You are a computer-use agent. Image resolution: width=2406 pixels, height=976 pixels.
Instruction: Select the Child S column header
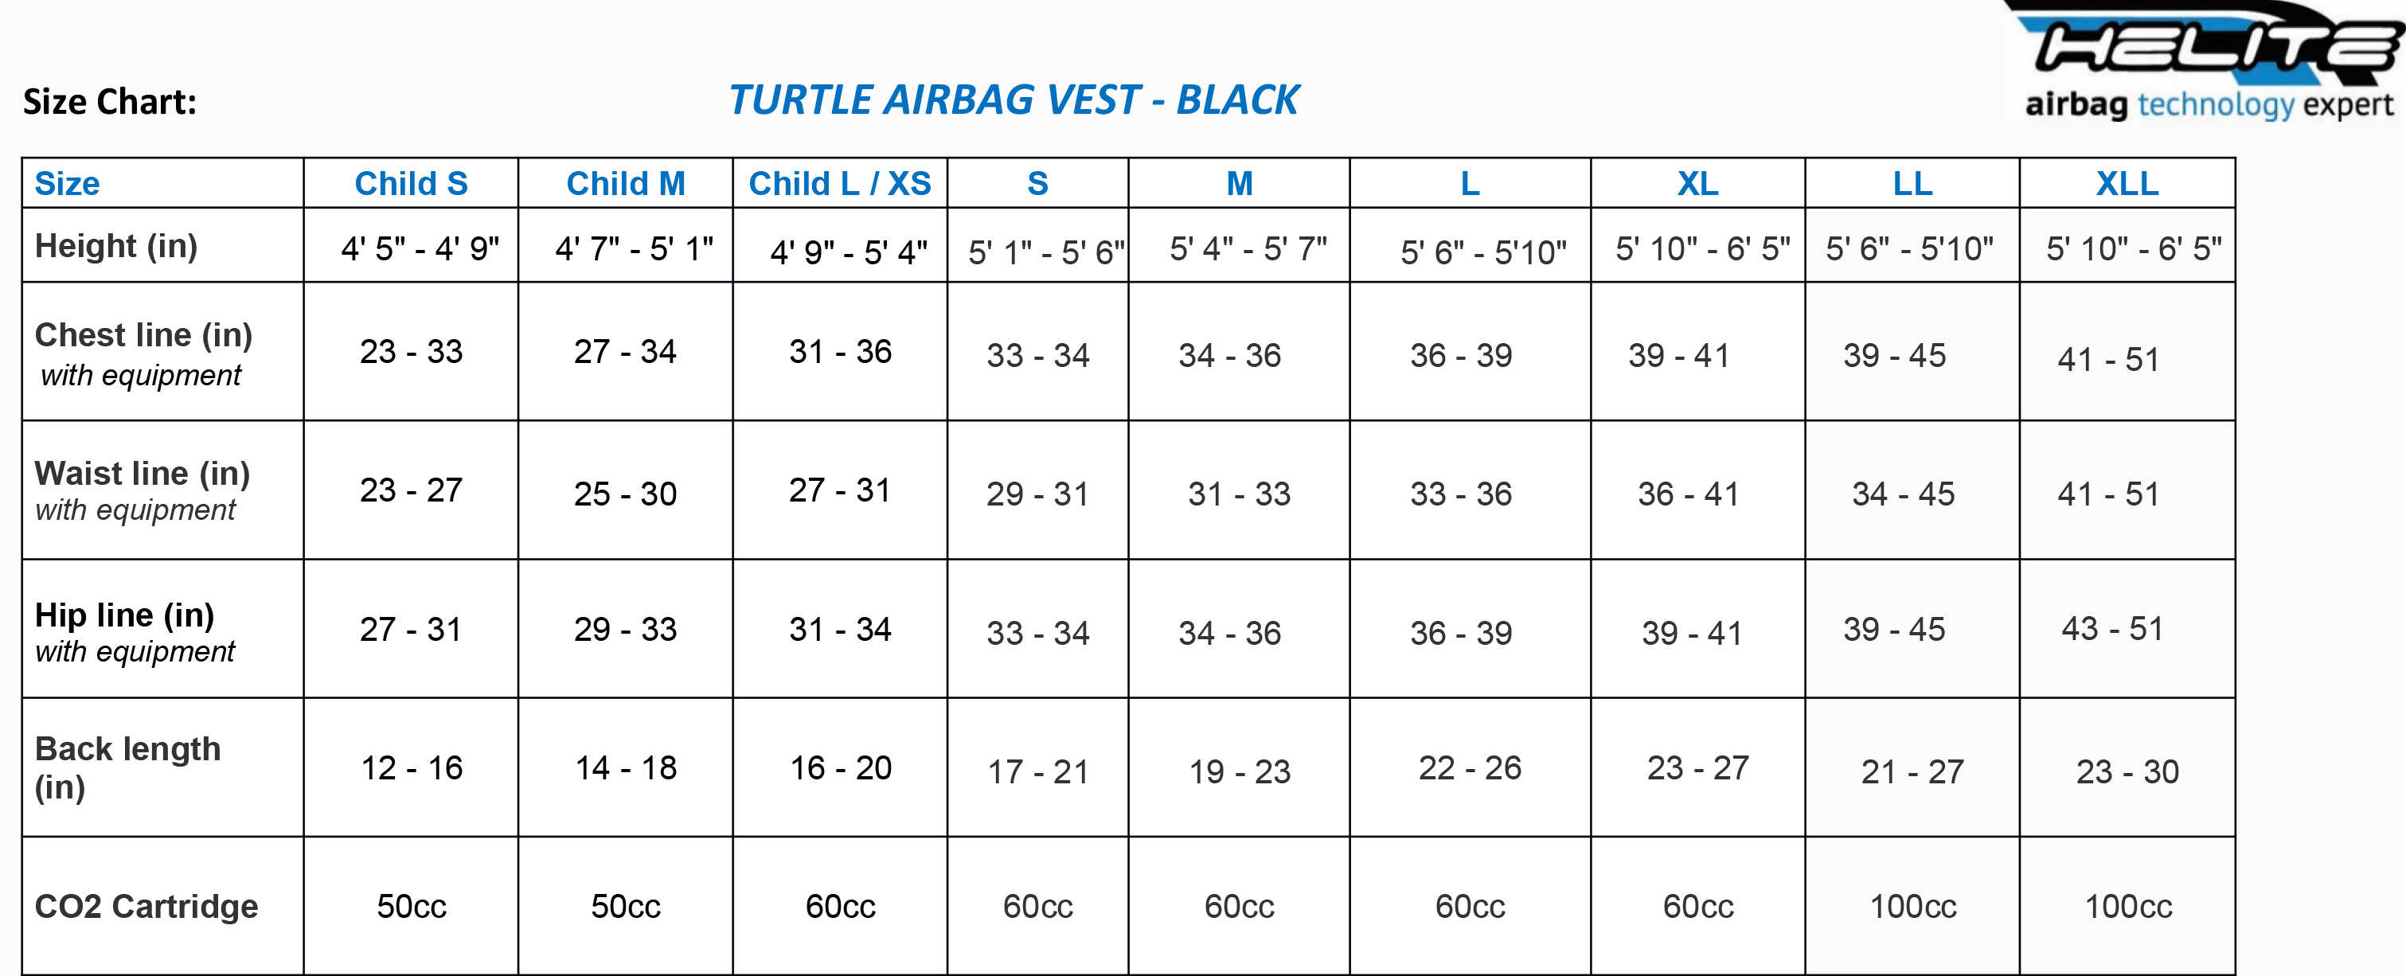tap(411, 183)
